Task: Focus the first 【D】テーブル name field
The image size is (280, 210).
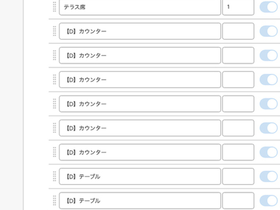Action: [140, 176]
